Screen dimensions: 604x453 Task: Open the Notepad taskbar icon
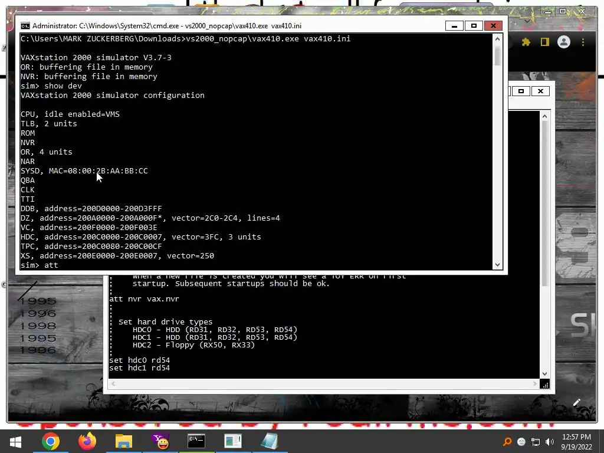click(269, 441)
